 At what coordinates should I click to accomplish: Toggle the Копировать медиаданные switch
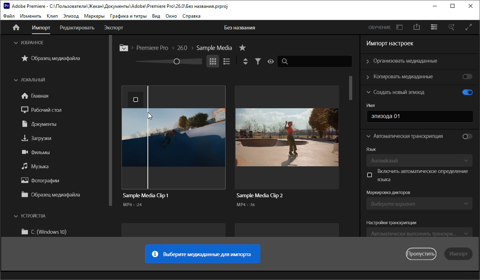[x=467, y=77]
